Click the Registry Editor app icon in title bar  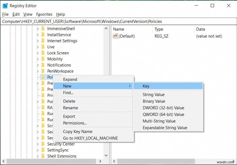coord(5,6)
